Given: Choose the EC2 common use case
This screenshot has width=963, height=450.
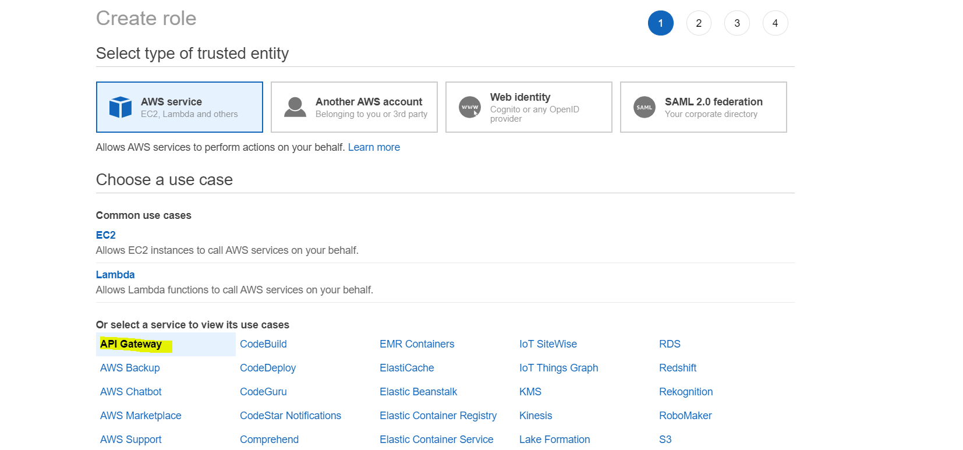Looking at the screenshot, I should coord(106,235).
